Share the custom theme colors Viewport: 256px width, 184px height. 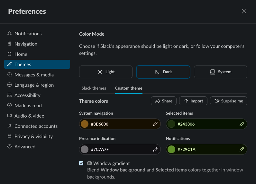[164, 101]
